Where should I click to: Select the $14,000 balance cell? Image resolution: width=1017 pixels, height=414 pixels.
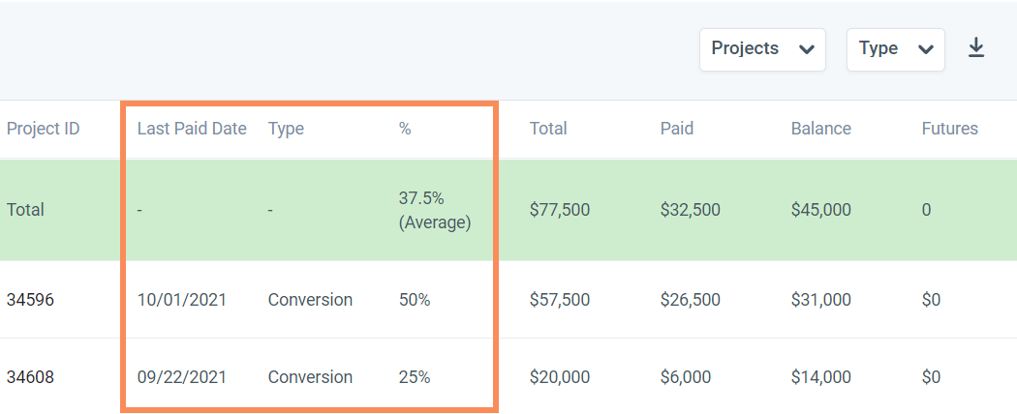820,377
